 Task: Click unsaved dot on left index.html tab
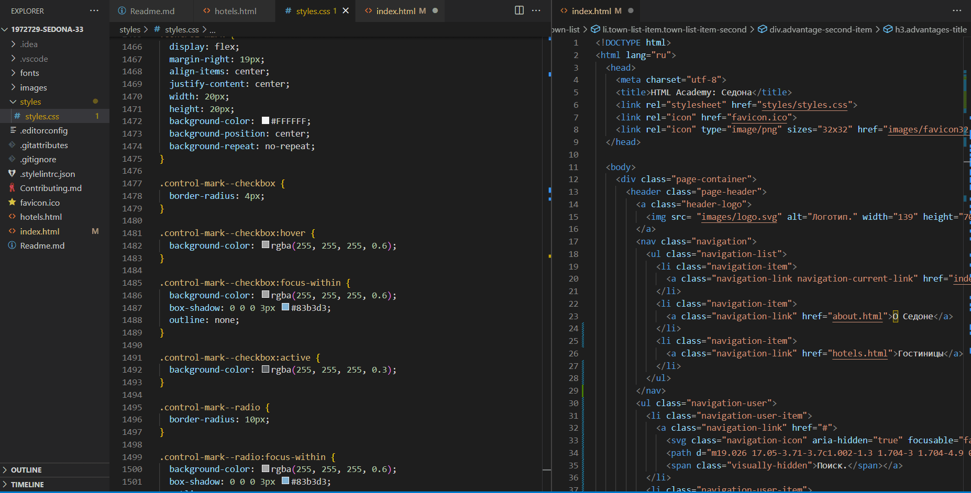tap(435, 11)
